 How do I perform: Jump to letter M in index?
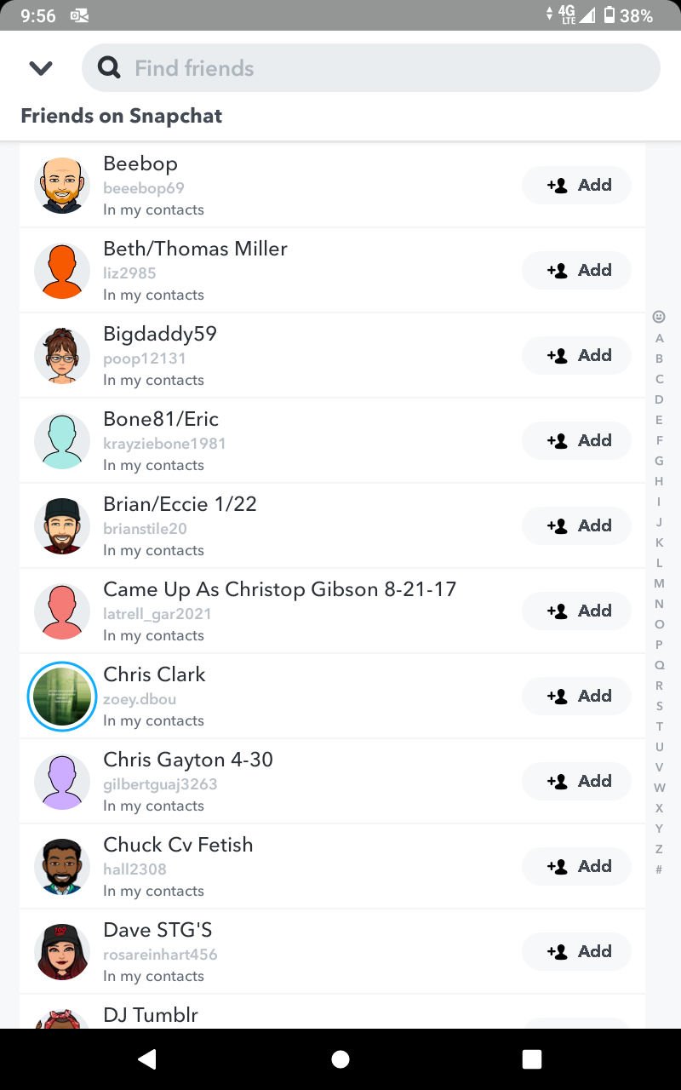(x=659, y=583)
